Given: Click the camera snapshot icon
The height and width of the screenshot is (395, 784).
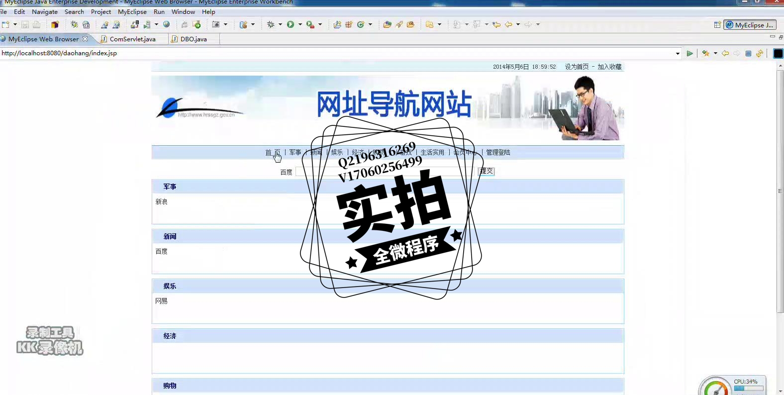Looking at the screenshot, I should 216,24.
